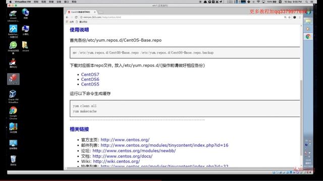Open the 设备 menu in the menu bar
The width and height of the screenshot is (323, 181).
point(59,2)
